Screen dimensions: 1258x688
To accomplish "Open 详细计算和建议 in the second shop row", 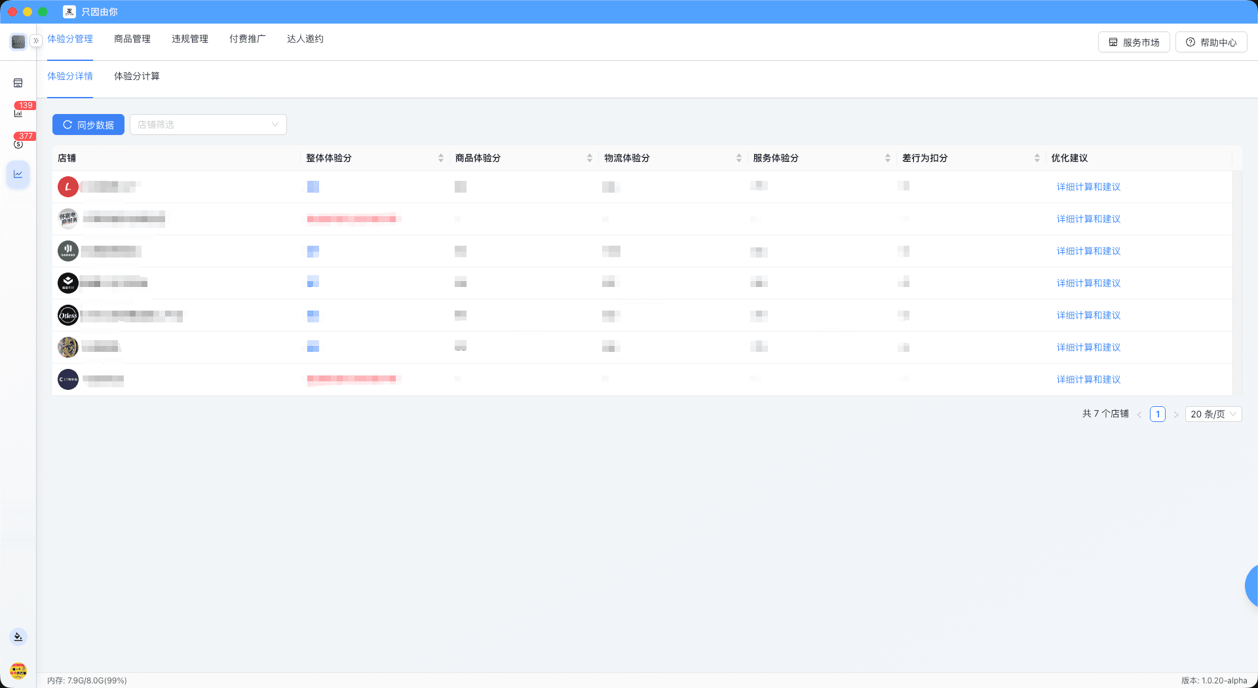I will 1088,220.
